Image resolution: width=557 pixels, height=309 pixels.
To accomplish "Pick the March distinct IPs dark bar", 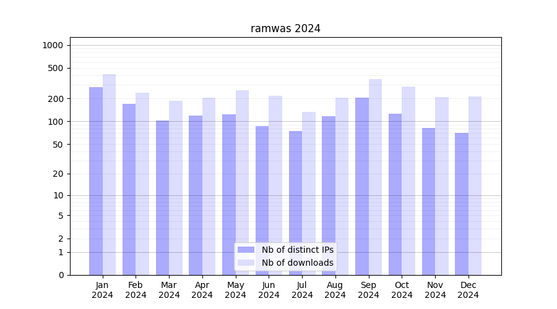I will pos(162,198).
